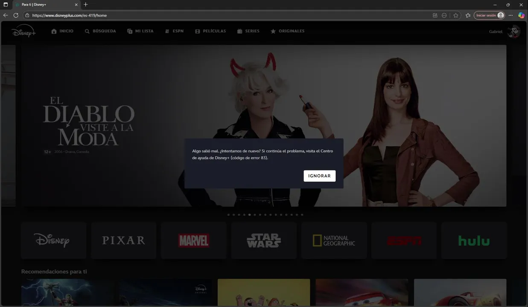Select ESPN in the top navigation bar
The height and width of the screenshot is (307, 528).
(174, 31)
